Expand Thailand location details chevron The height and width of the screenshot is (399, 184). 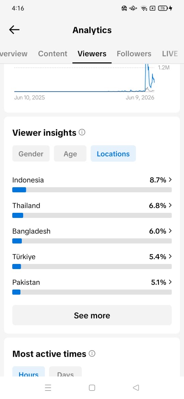(170, 205)
